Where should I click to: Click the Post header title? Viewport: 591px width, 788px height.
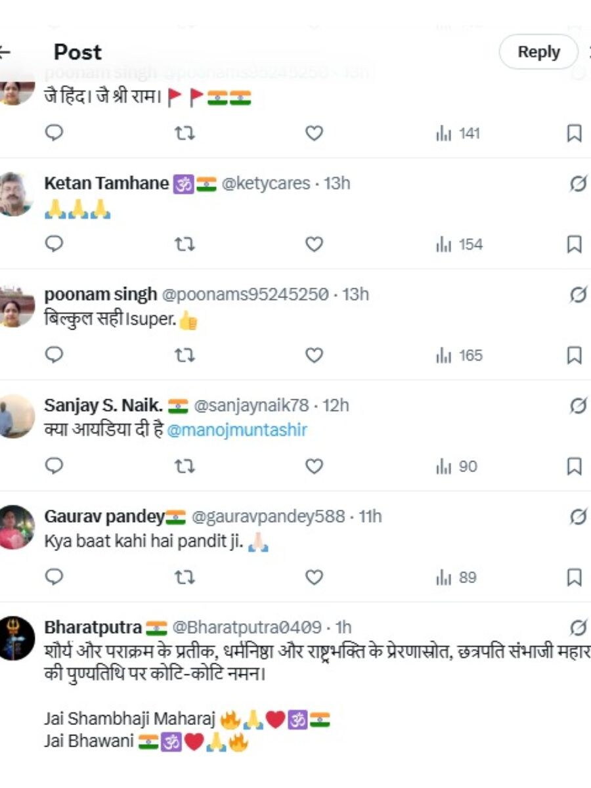(79, 52)
